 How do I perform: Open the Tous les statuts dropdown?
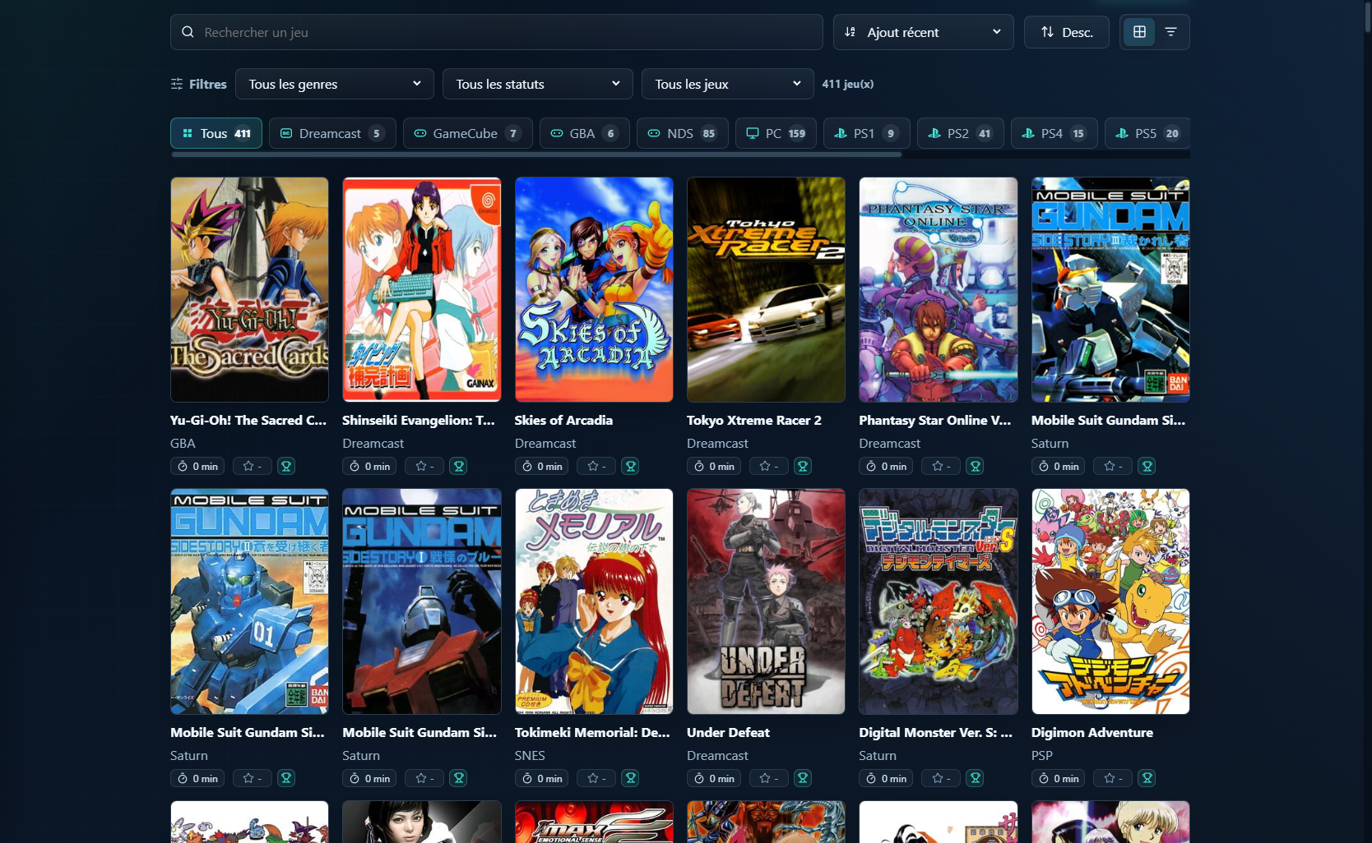point(538,84)
